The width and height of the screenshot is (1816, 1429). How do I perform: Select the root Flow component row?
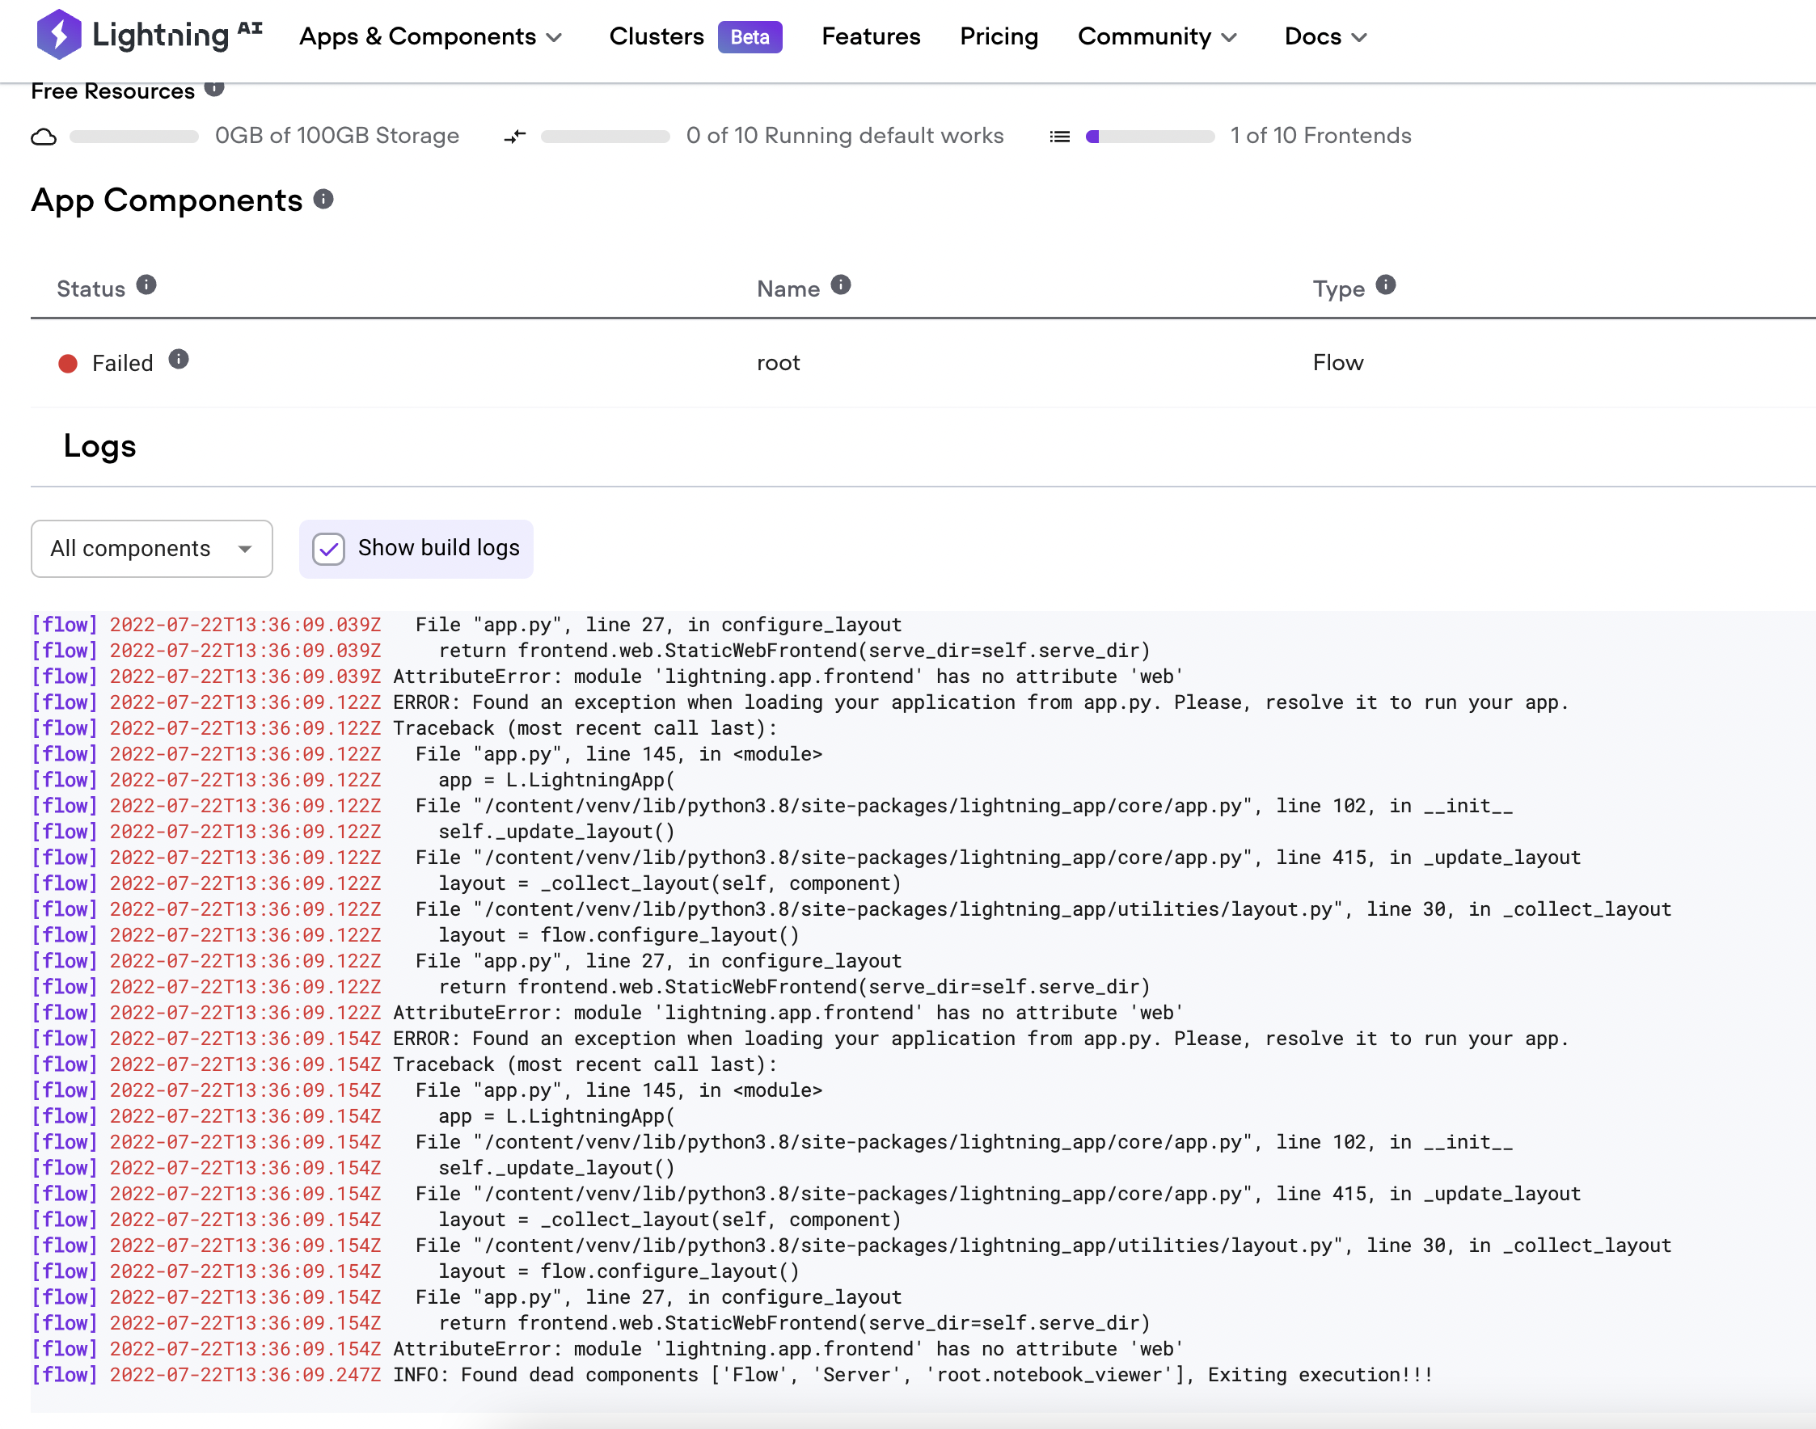[778, 362]
